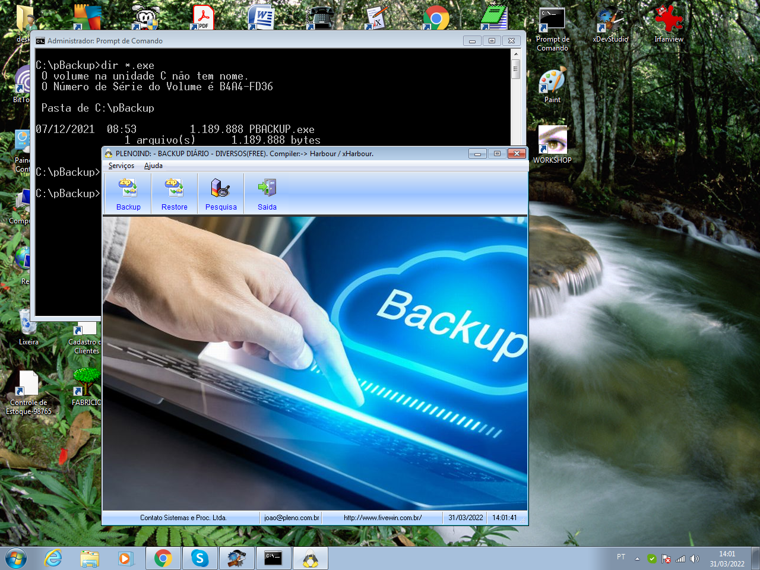Launch the Pesquisa search tool
The width and height of the screenshot is (760, 570).
[220, 194]
